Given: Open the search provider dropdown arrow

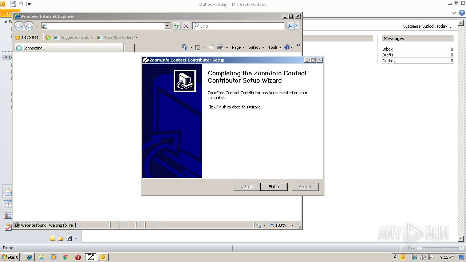Looking at the screenshot, I should [297, 26].
